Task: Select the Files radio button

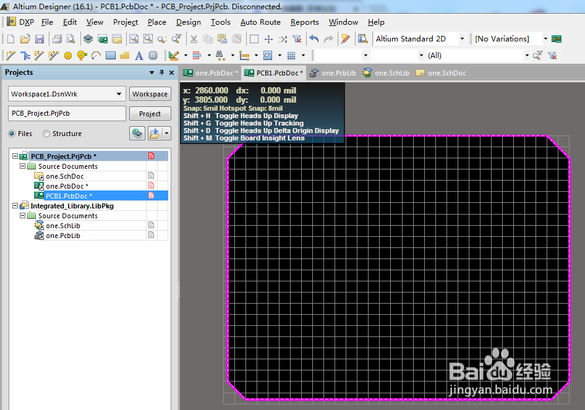Action: click(12, 134)
